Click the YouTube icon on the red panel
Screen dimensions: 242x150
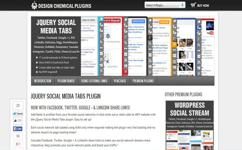(x=126, y=60)
